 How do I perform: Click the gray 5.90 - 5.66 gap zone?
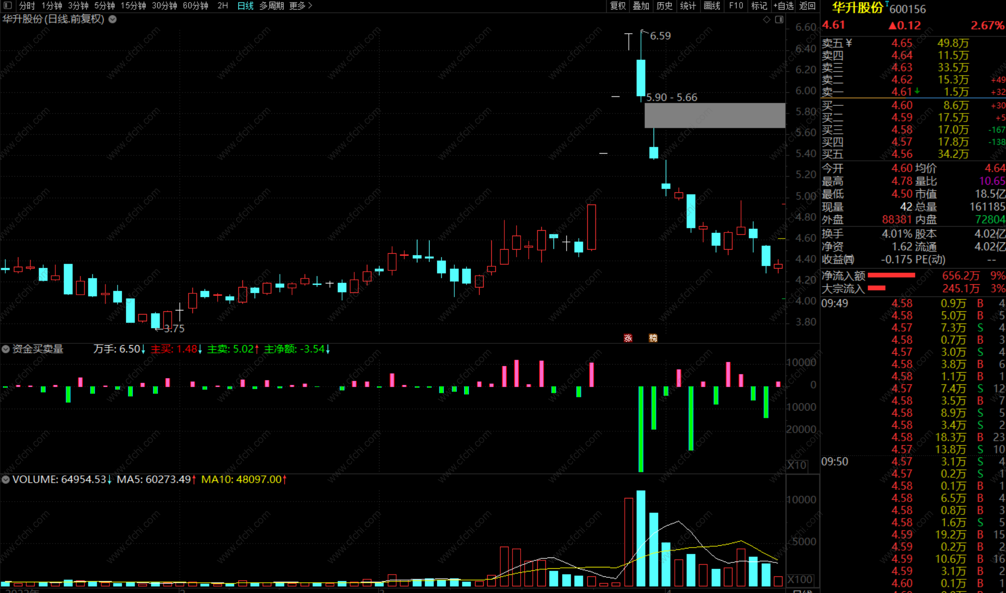tap(714, 115)
